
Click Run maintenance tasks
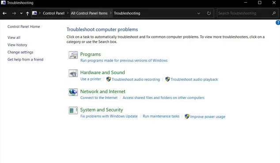pos(161,116)
